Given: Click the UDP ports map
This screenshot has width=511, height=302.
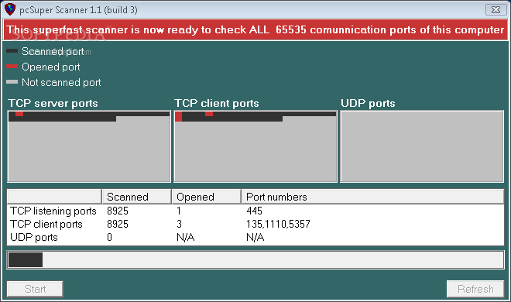Looking at the screenshot, I should pyautogui.click(x=422, y=146).
